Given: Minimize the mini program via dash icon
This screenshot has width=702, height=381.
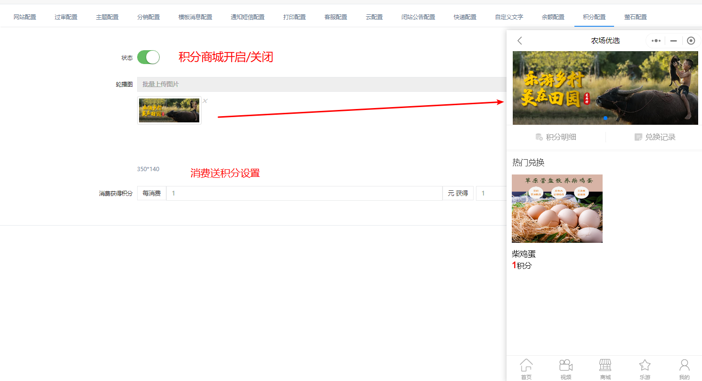Looking at the screenshot, I should coord(673,41).
